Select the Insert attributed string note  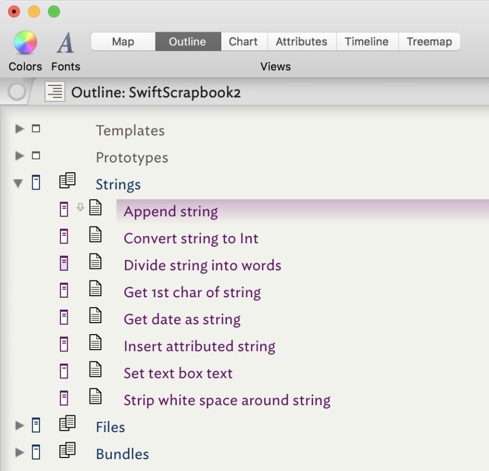(199, 346)
